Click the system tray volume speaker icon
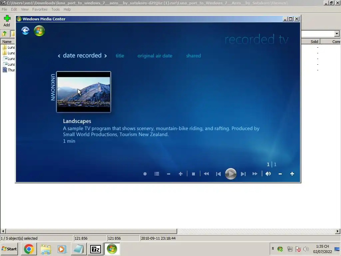The height and width of the screenshot is (256, 341). pos(306,249)
